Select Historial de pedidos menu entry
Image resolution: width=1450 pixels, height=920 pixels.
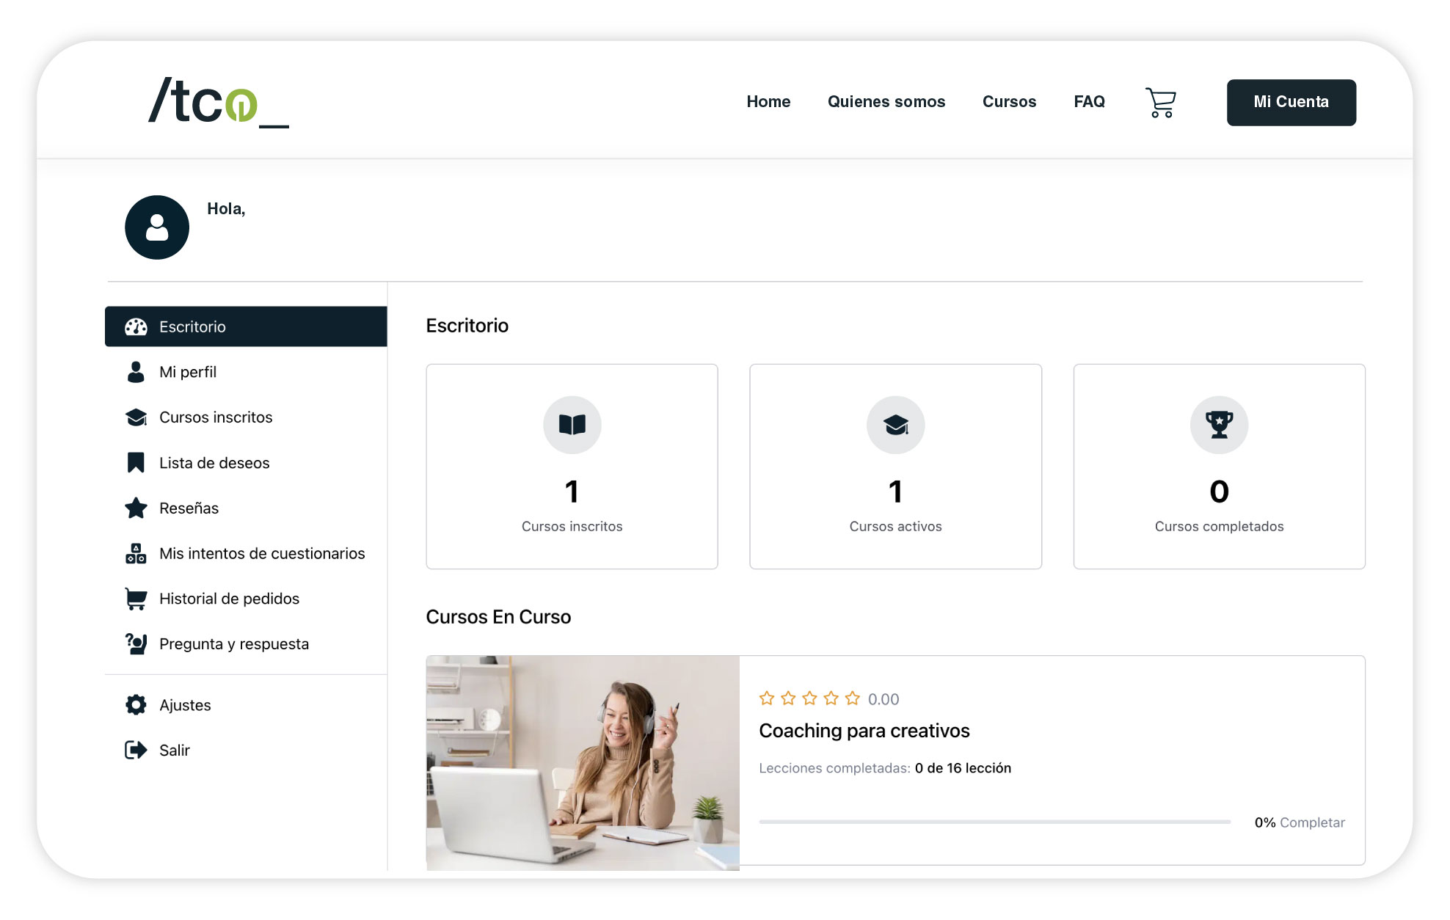point(229,599)
